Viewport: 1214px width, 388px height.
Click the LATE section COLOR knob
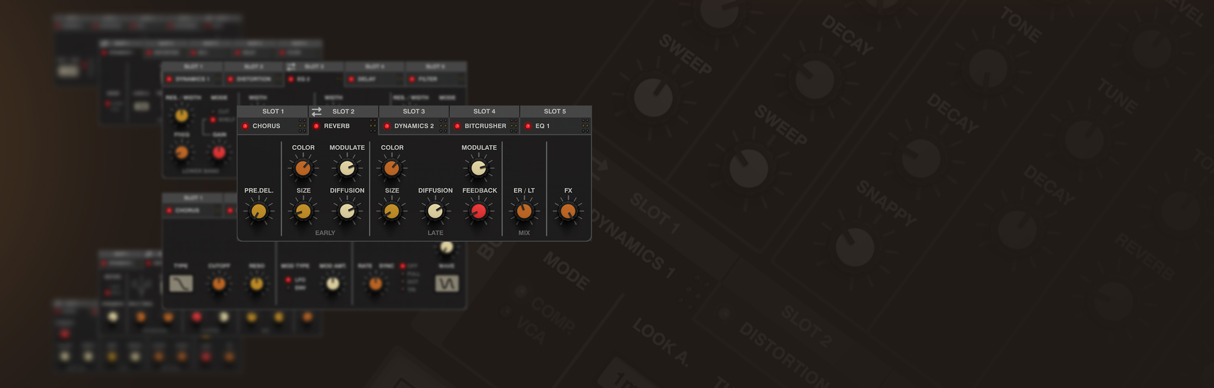tap(392, 168)
